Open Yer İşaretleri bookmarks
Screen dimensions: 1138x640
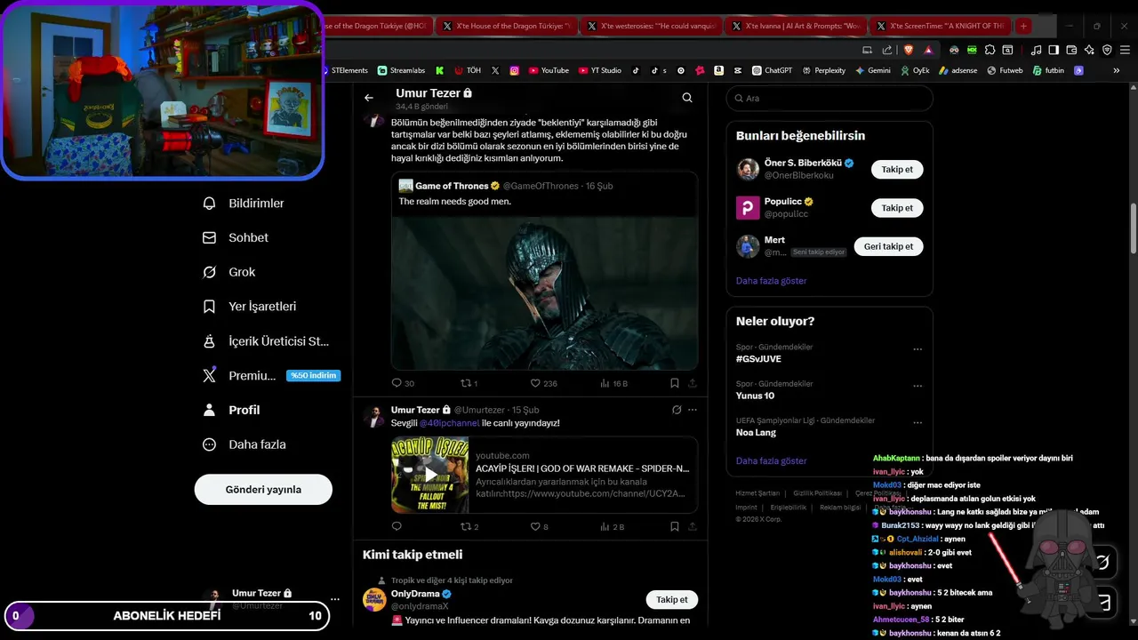[250, 307]
